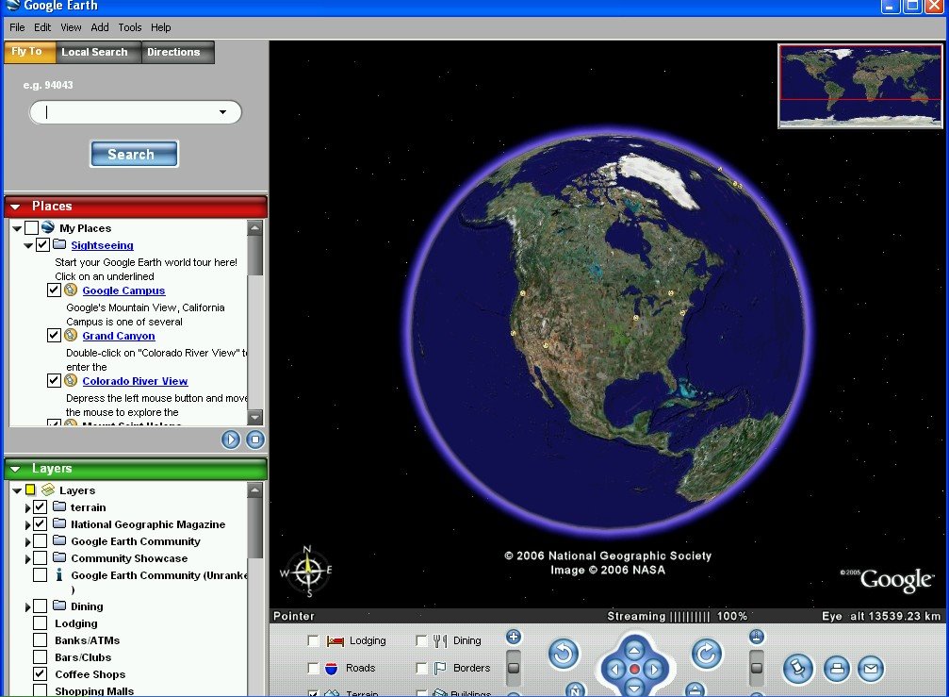Check the Bars/Clubs layer
The width and height of the screenshot is (949, 697).
click(x=40, y=656)
